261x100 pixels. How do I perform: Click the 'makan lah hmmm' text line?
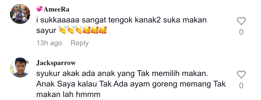68,94
